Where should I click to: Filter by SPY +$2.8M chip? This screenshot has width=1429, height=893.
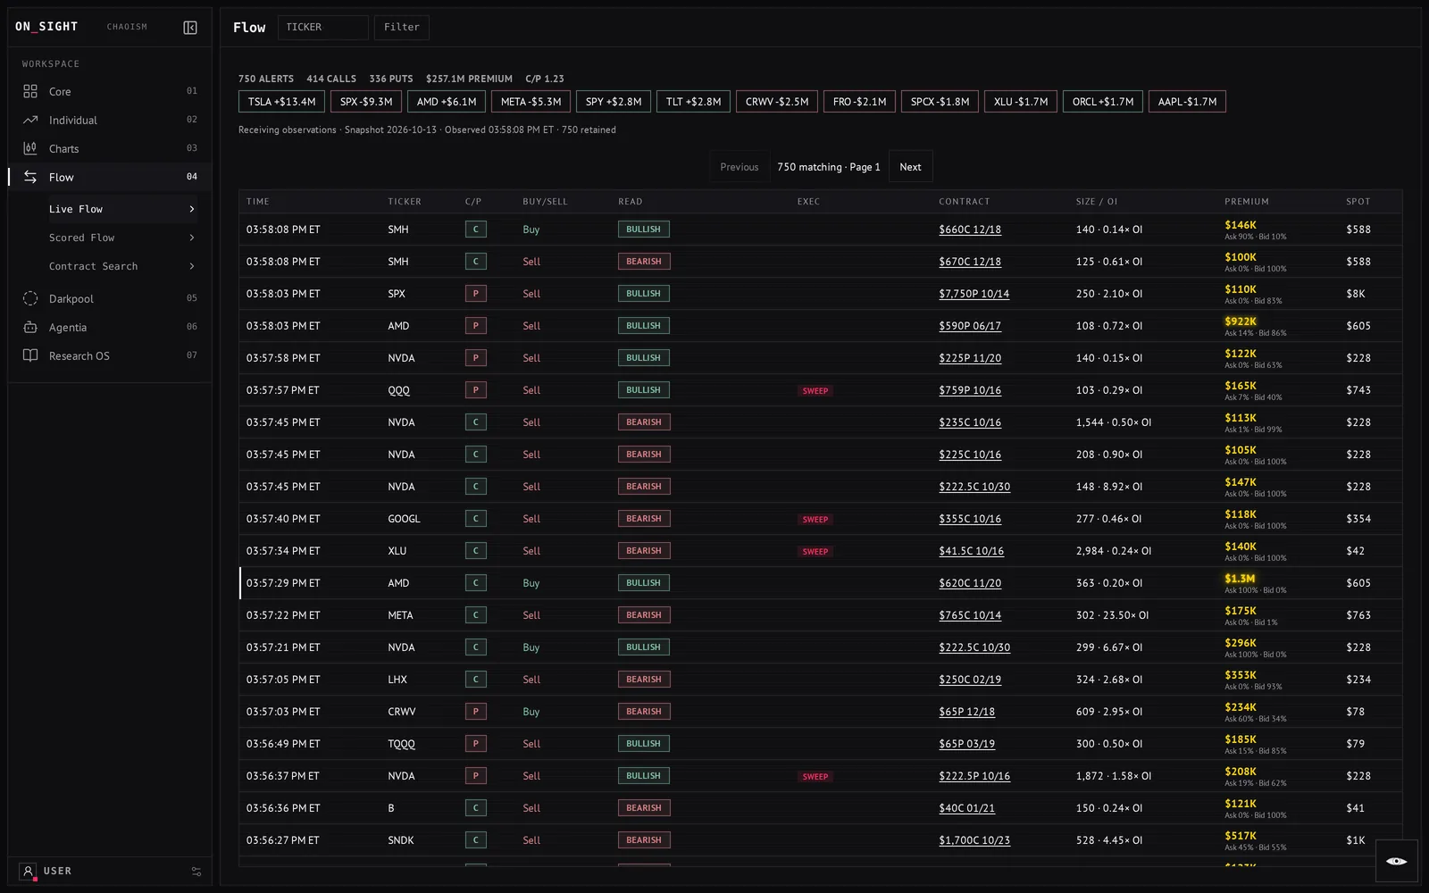[614, 102]
